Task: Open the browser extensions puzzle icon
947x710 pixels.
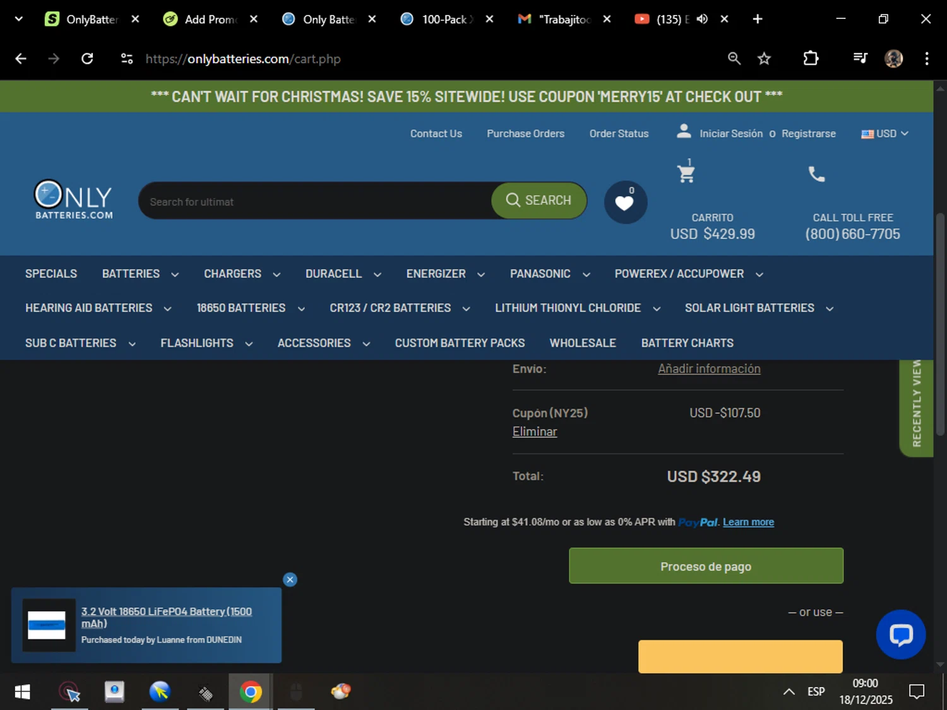Action: pos(811,59)
